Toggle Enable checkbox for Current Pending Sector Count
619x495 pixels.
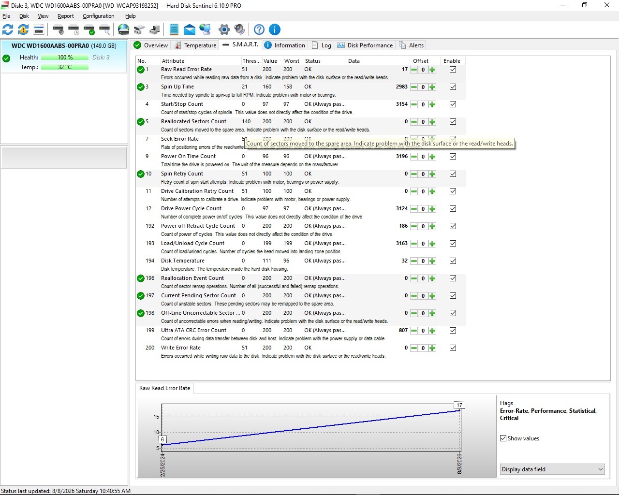click(453, 296)
